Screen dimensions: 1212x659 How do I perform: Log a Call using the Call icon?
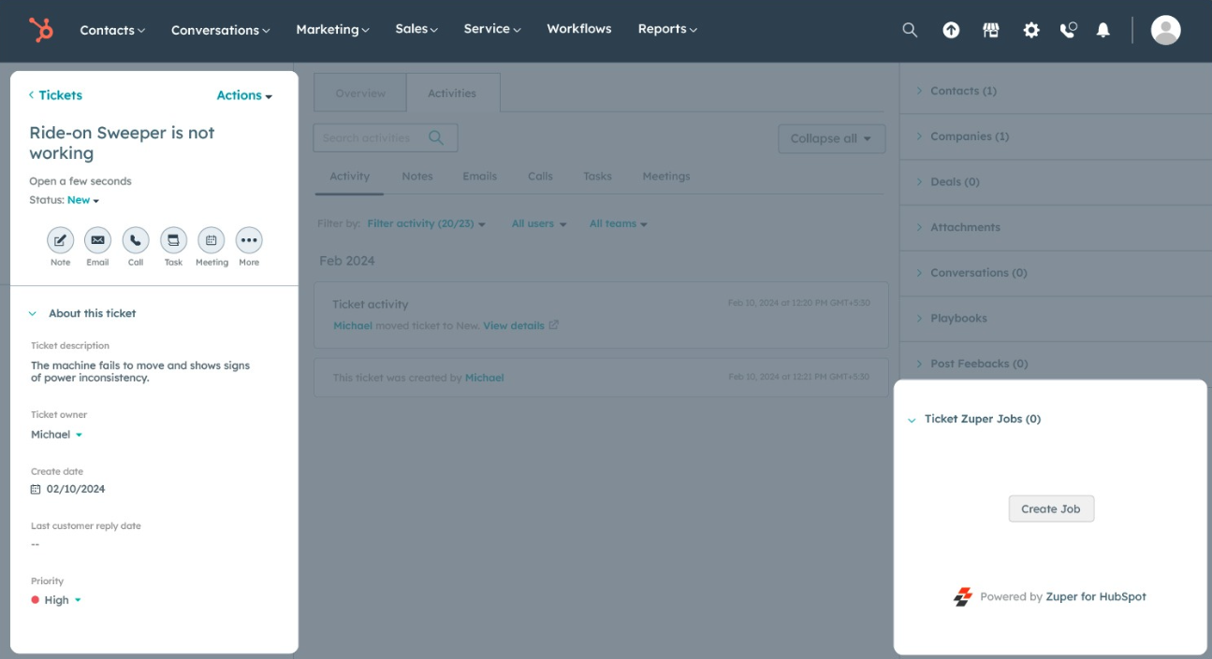click(x=135, y=240)
